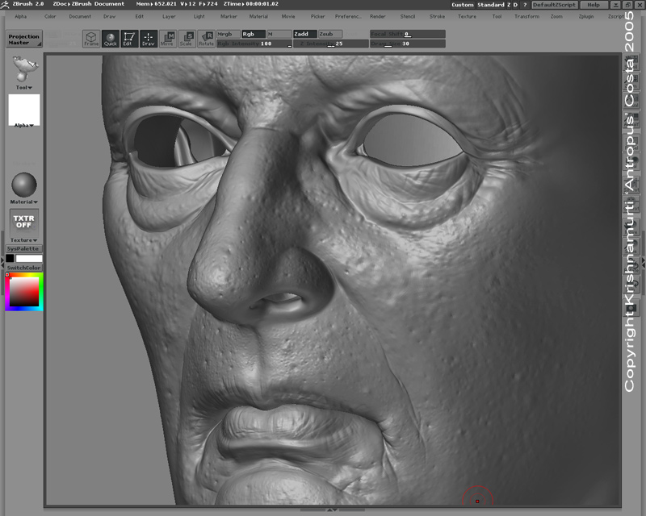Open the Material sphere preview
Screen dimensions: 646x516
point(24,185)
